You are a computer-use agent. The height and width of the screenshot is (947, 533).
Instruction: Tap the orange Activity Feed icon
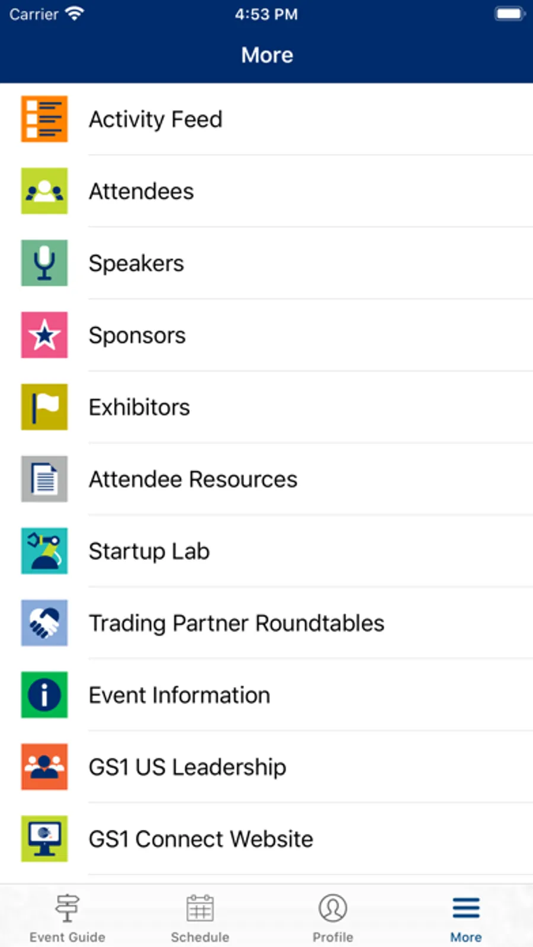coord(44,119)
